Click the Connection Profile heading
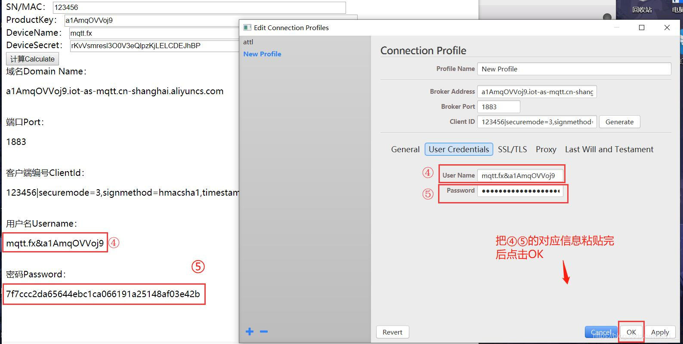Image resolution: width=683 pixels, height=344 pixels. point(423,50)
